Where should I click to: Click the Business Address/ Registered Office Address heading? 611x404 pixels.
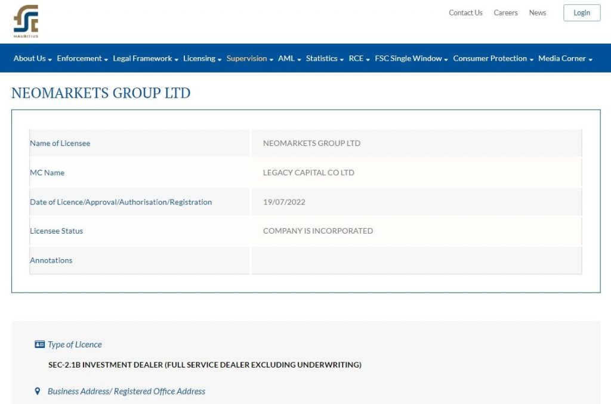coord(126,391)
